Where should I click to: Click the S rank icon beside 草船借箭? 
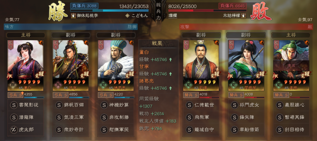pyautogui.click(x=234, y=130)
